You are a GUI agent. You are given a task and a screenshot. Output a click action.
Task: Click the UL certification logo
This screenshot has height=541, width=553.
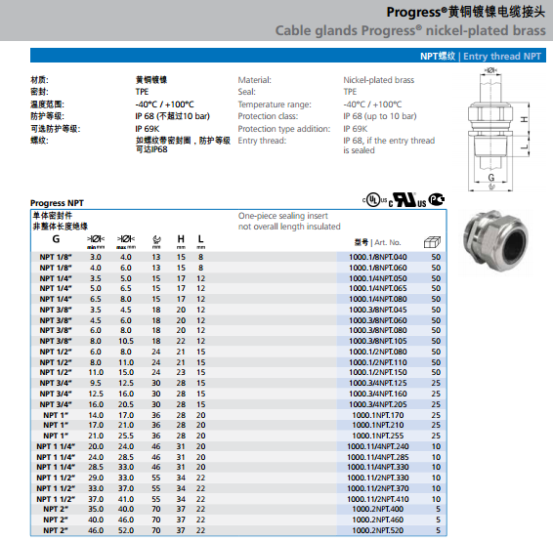tap(374, 200)
